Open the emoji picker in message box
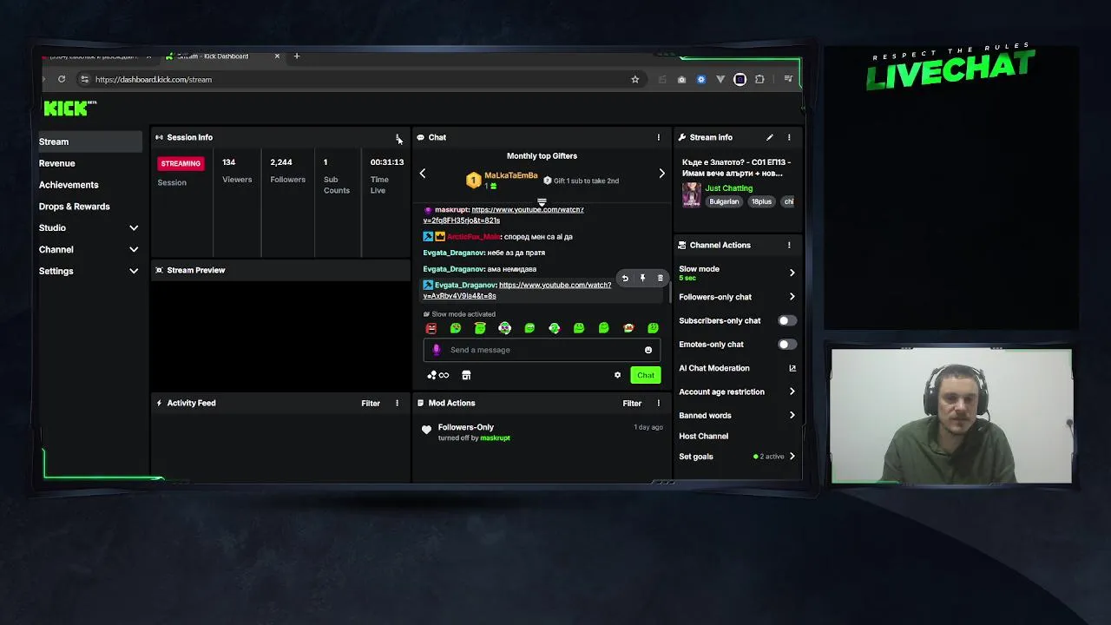The height and width of the screenshot is (625, 1111). [648, 350]
